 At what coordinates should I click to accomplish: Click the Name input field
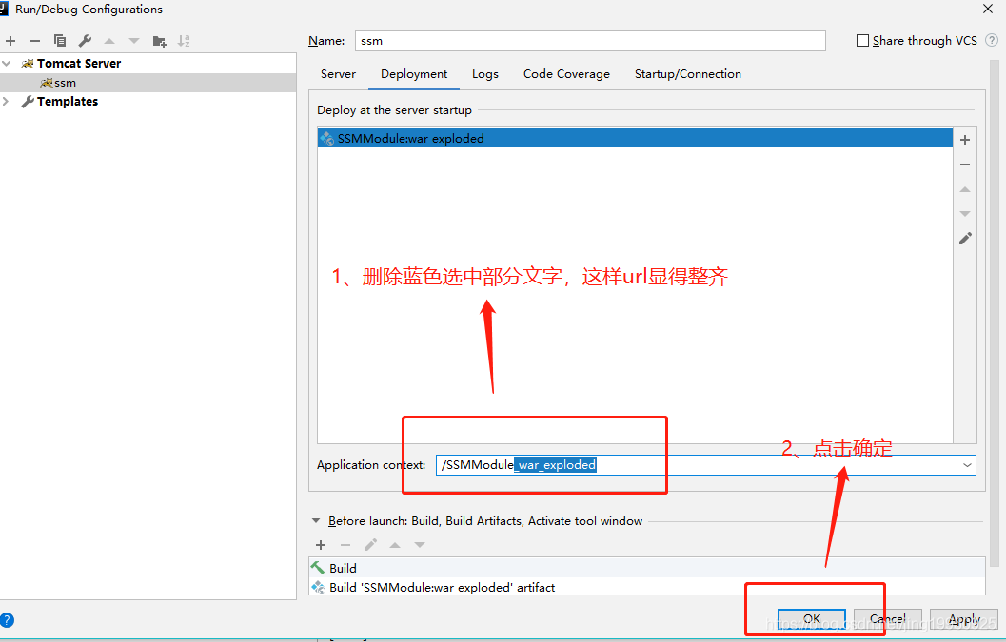pyautogui.click(x=590, y=41)
